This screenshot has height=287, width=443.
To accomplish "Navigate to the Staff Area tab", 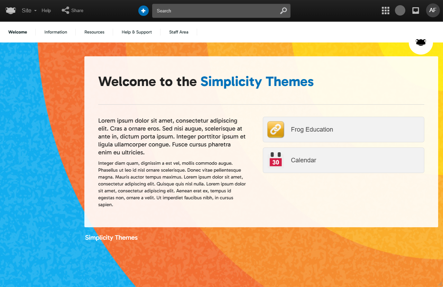I will 179,32.
